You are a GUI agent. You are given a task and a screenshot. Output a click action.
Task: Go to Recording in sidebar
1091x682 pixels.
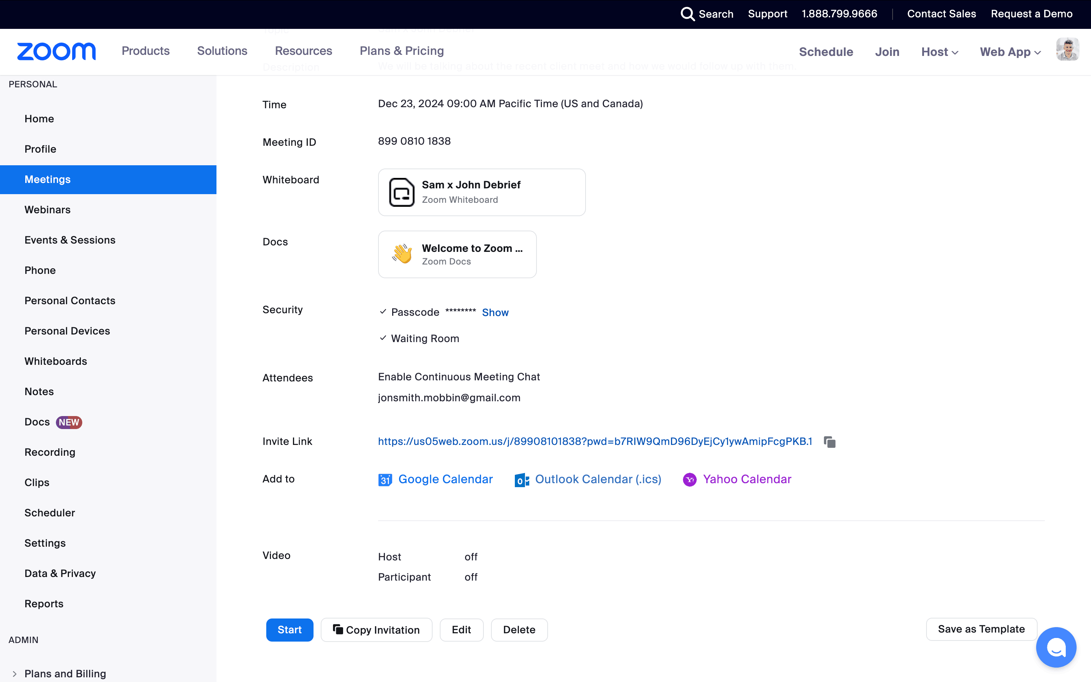tap(49, 452)
